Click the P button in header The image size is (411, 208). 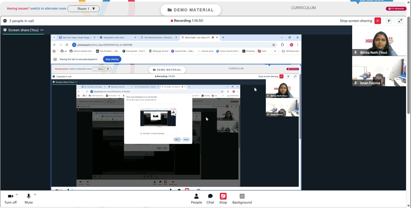pos(389,21)
